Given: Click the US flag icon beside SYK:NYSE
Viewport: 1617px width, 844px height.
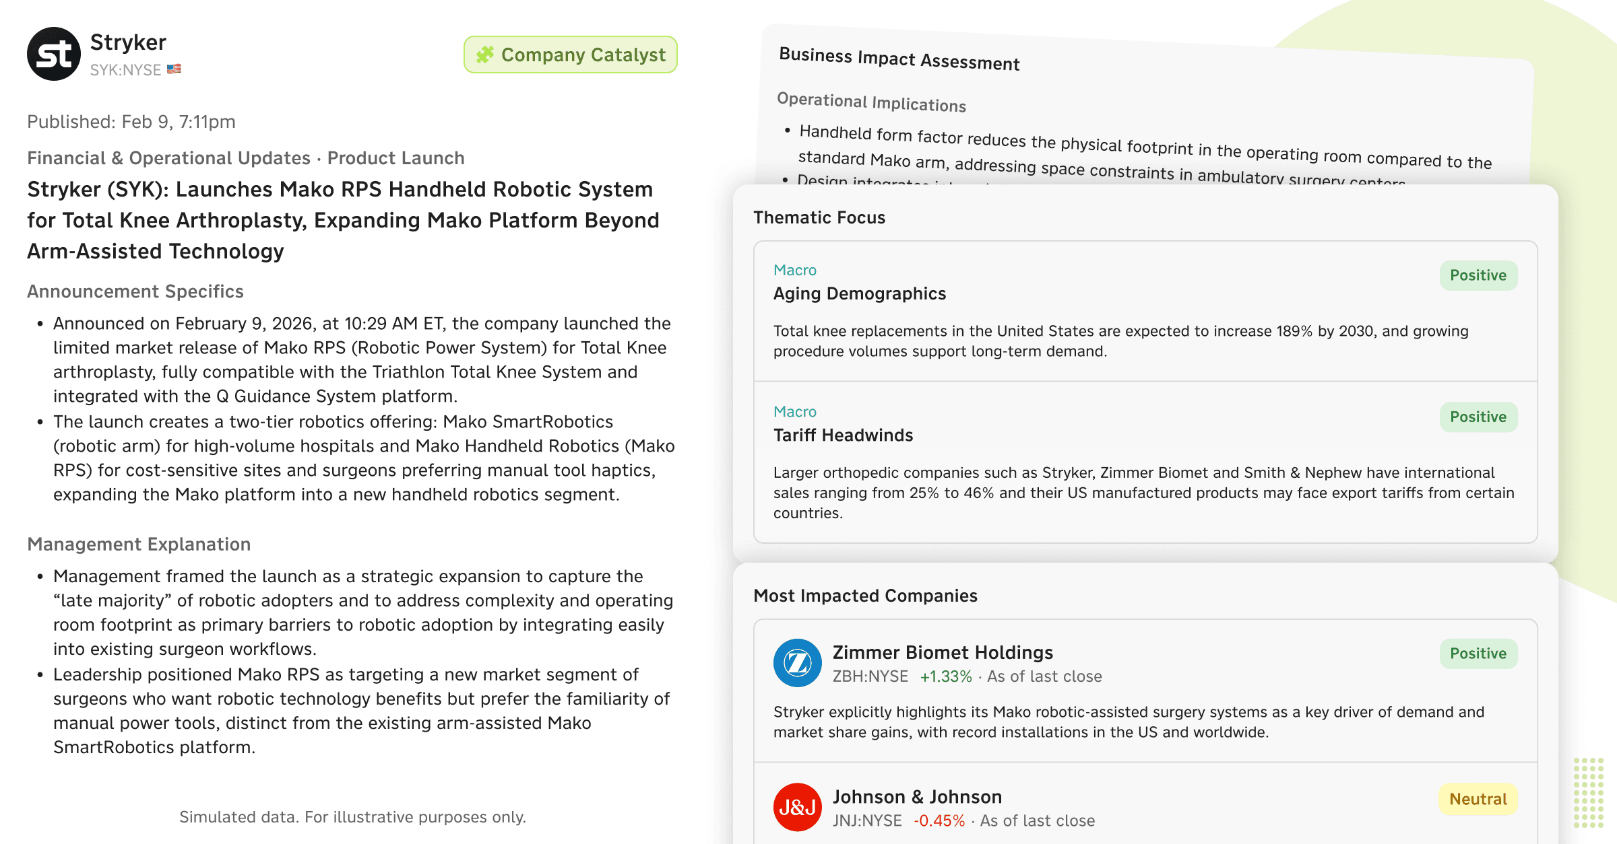Looking at the screenshot, I should click(174, 69).
